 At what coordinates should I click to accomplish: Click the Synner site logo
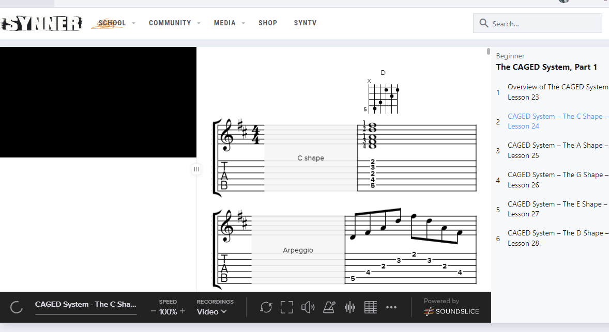point(41,23)
